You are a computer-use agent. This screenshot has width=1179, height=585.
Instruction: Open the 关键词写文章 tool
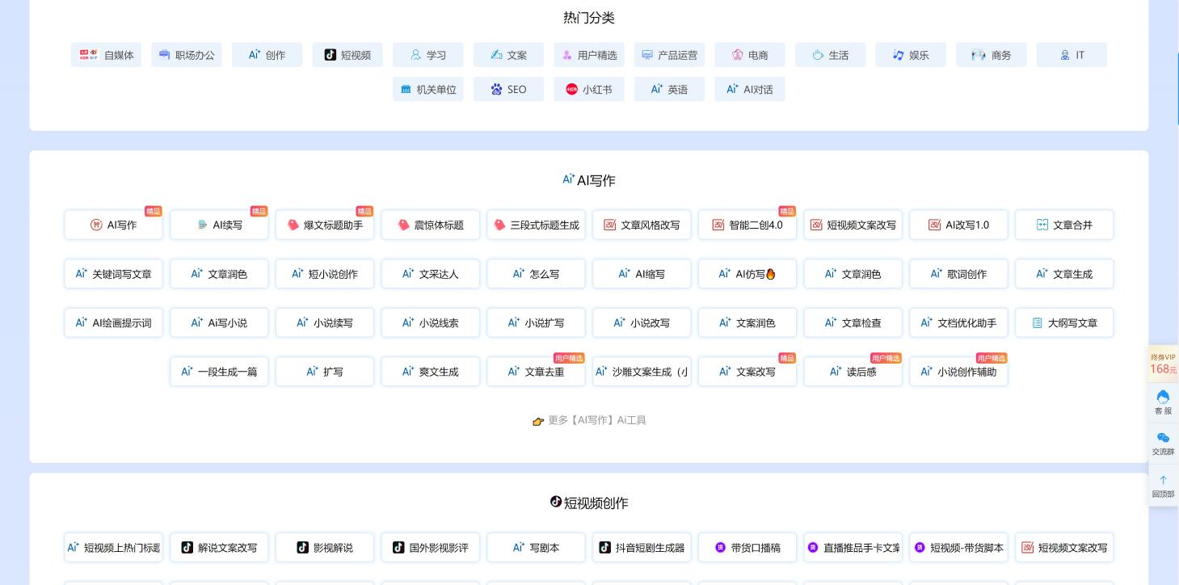(113, 274)
